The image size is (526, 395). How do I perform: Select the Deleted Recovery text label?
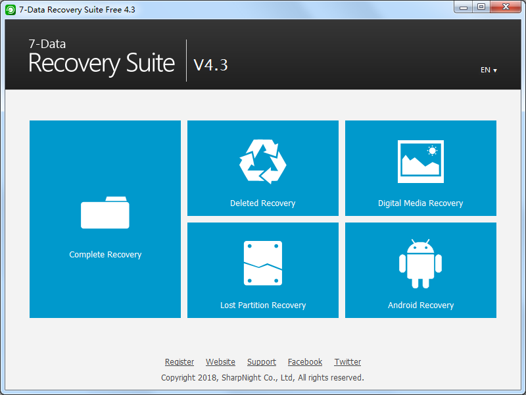tap(263, 203)
